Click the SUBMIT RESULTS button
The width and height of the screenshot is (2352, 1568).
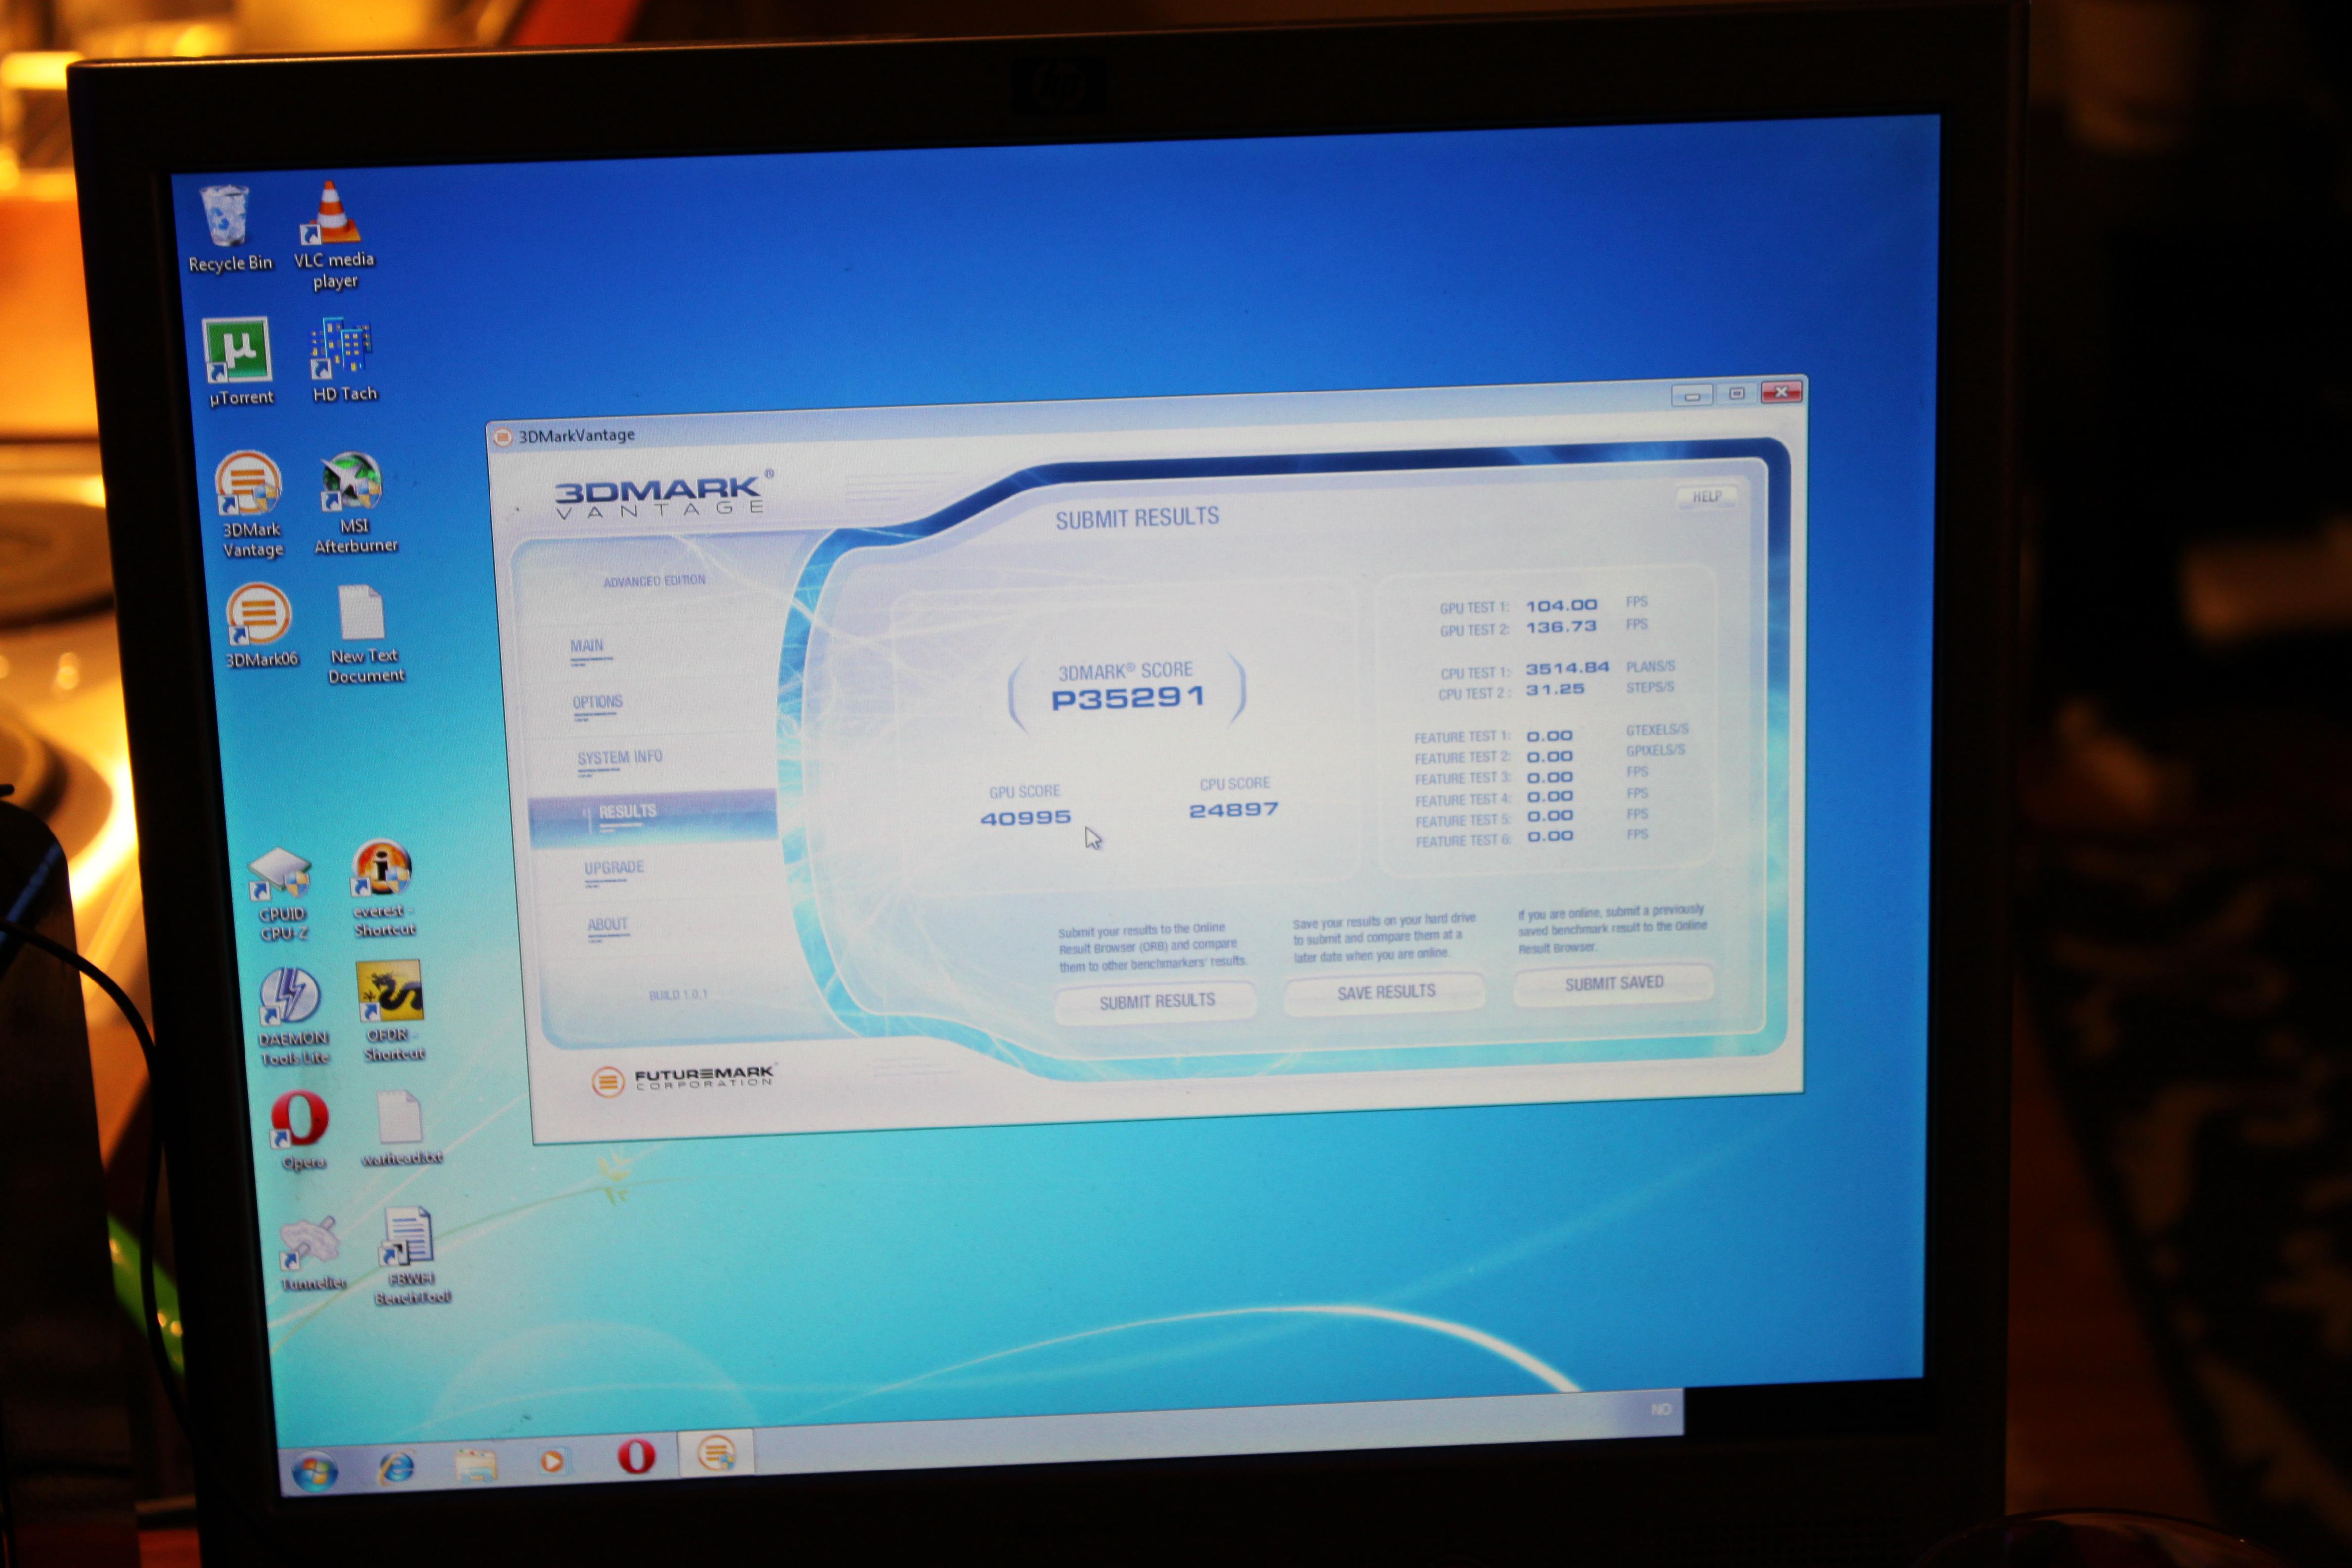1156,1001
